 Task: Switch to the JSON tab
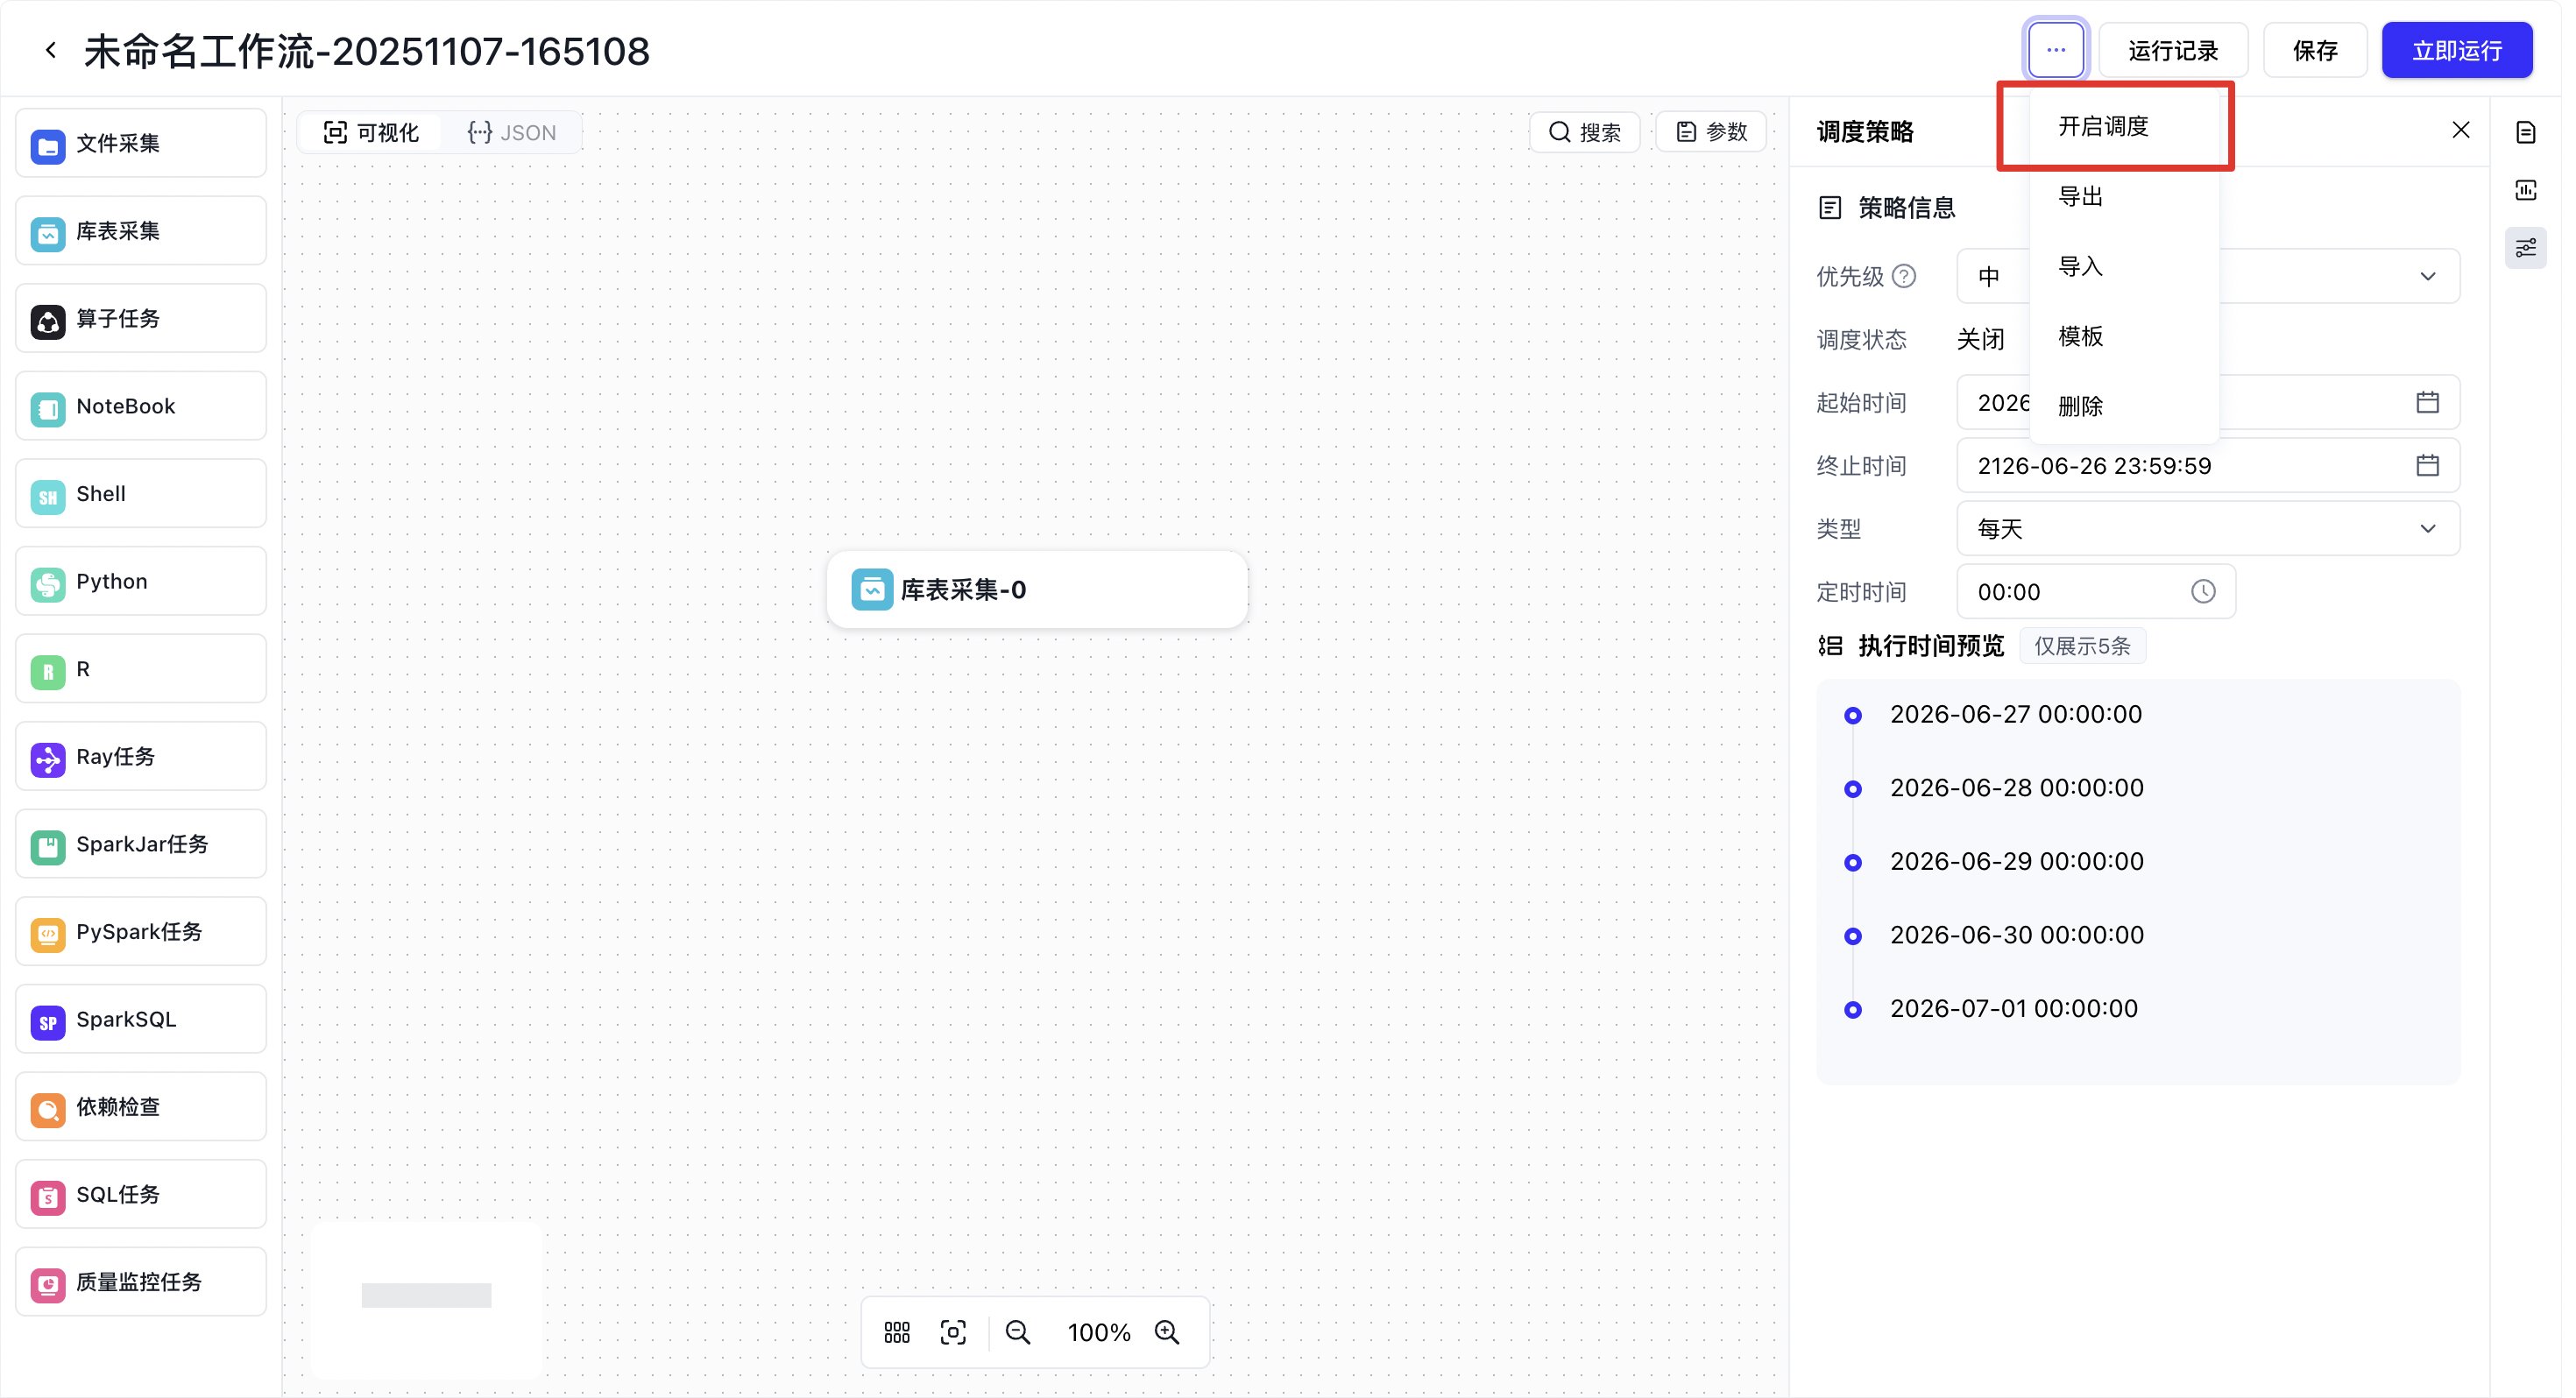point(514,133)
